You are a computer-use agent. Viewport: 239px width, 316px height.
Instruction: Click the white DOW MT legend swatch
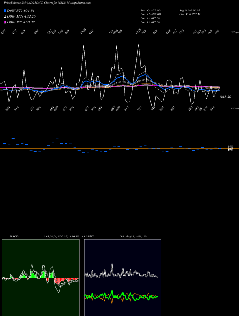tap(5, 16)
